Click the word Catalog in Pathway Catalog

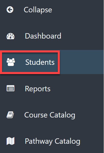pos(67,141)
